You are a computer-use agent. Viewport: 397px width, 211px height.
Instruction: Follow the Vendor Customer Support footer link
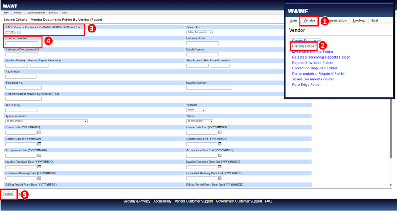pos(194,202)
